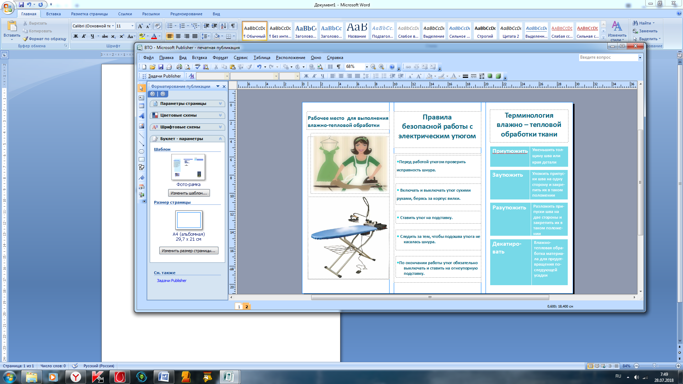Click the Изменить размер страницы... button

click(x=189, y=251)
